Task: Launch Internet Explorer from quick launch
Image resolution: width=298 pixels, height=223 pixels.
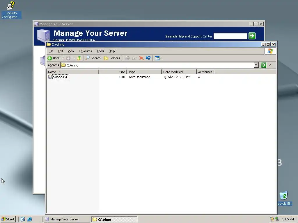Action: 30,219
